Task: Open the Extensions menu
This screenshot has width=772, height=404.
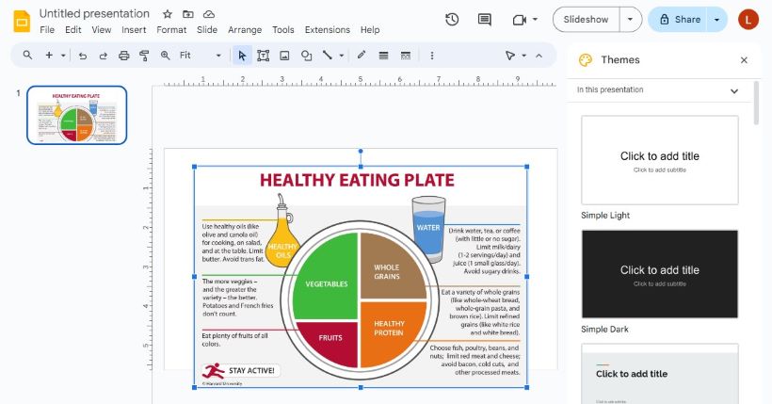Action: tap(327, 29)
